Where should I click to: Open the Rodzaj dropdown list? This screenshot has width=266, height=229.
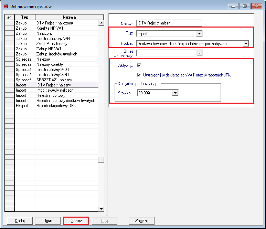[x=246, y=44]
